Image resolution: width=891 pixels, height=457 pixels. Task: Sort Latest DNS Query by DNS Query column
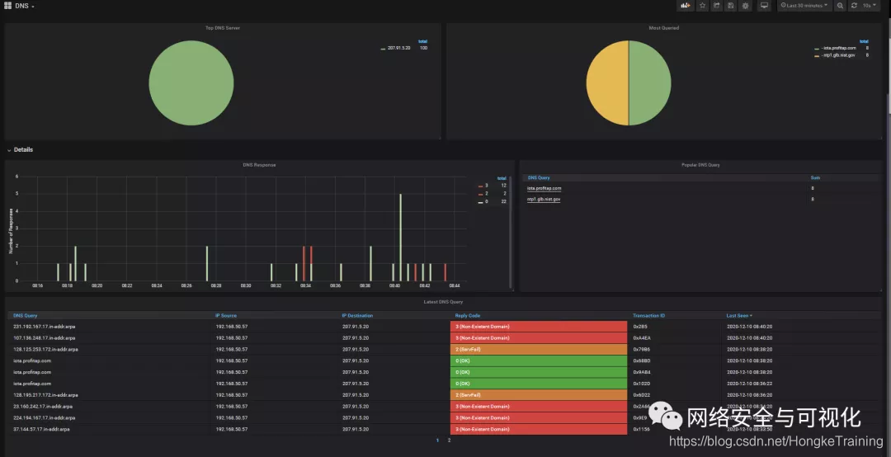pos(25,315)
